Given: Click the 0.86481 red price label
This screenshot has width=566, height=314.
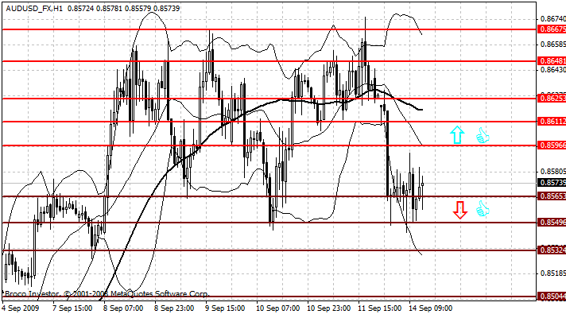Looking at the screenshot, I should coord(552,61).
